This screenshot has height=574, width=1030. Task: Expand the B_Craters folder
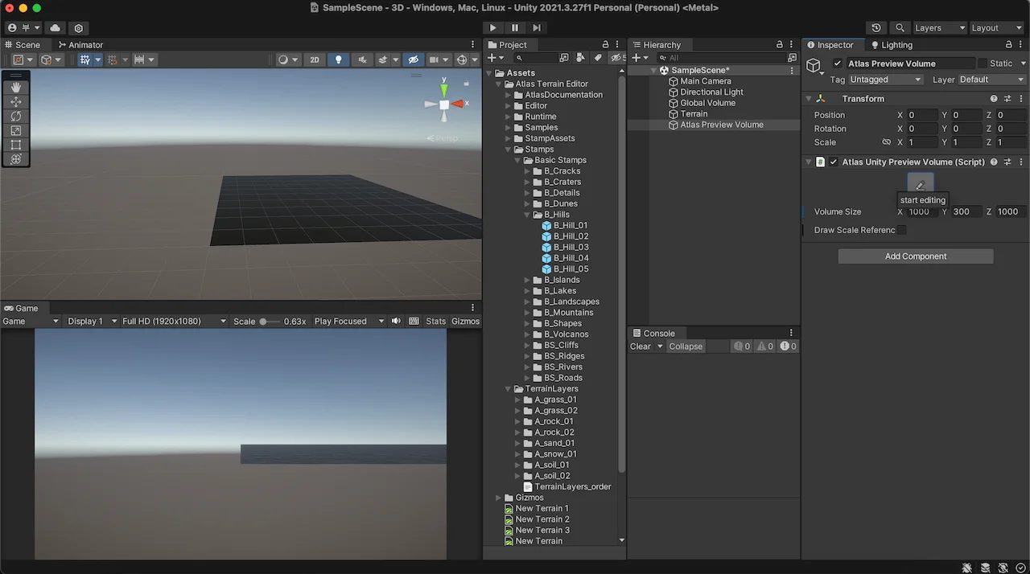coord(529,182)
